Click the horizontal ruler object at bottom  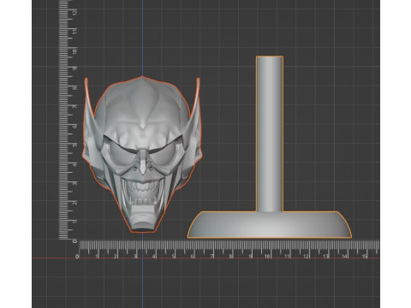tap(229, 249)
